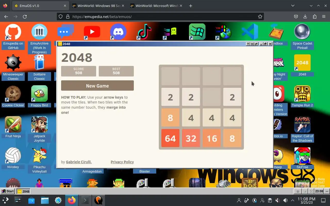Click the 32 tile on the board

pos(191,138)
